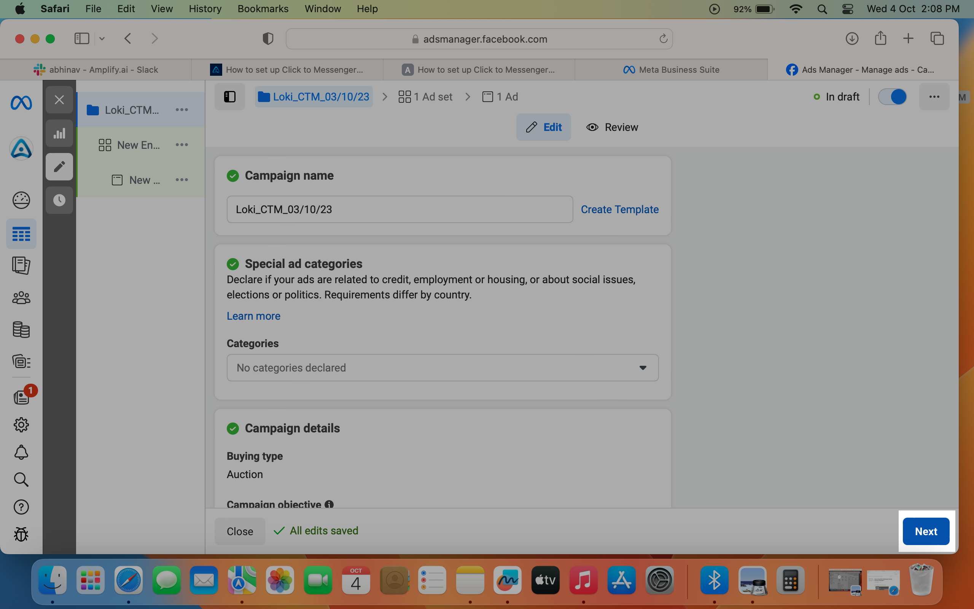Select the pencil edit icon in dark strip
This screenshot has height=609, width=974.
[x=59, y=166]
